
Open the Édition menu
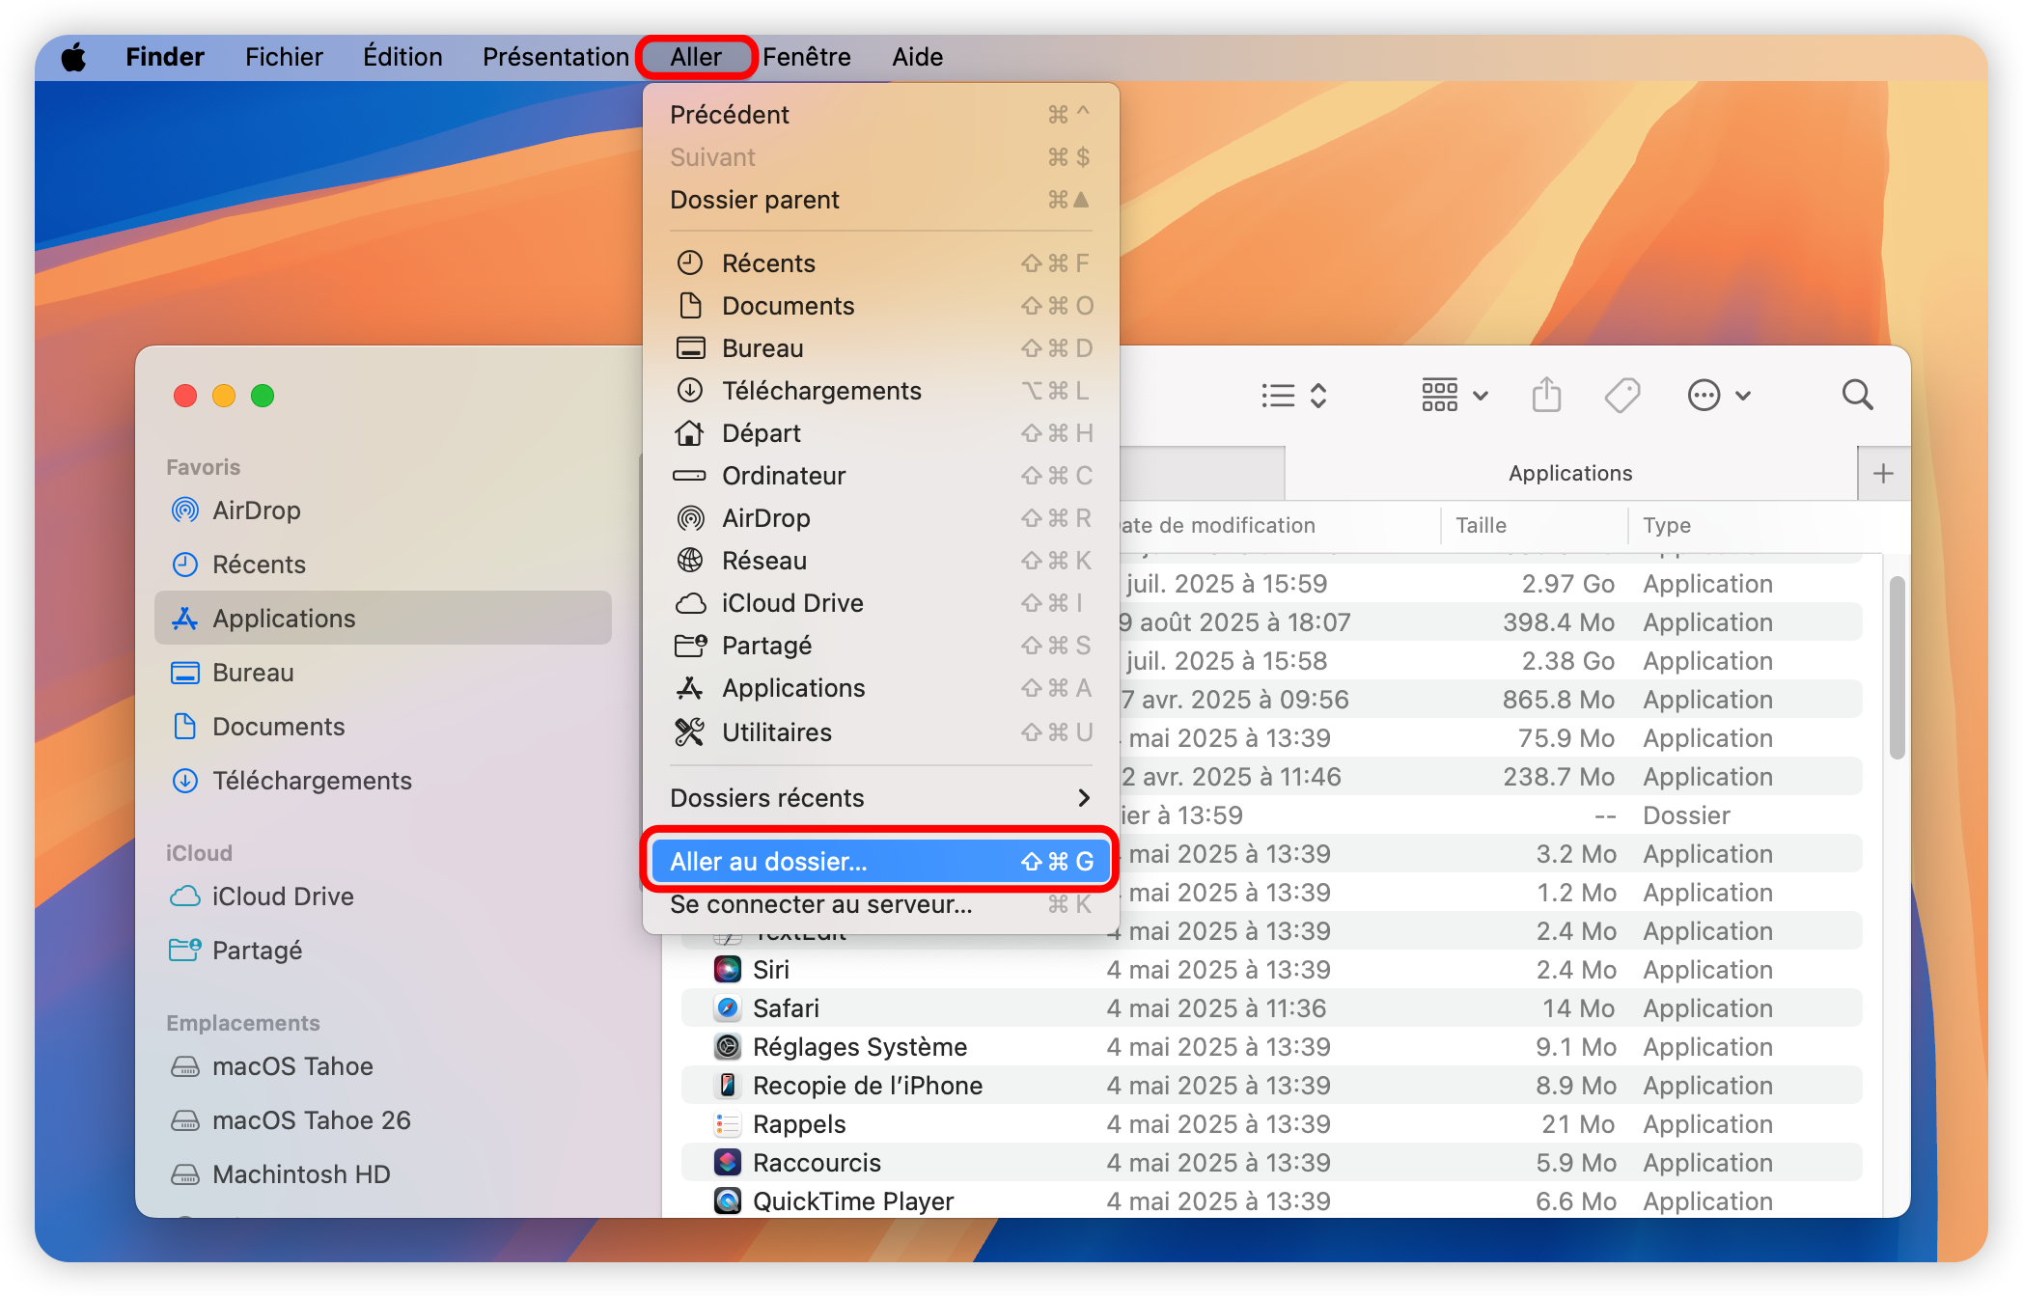(x=402, y=57)
